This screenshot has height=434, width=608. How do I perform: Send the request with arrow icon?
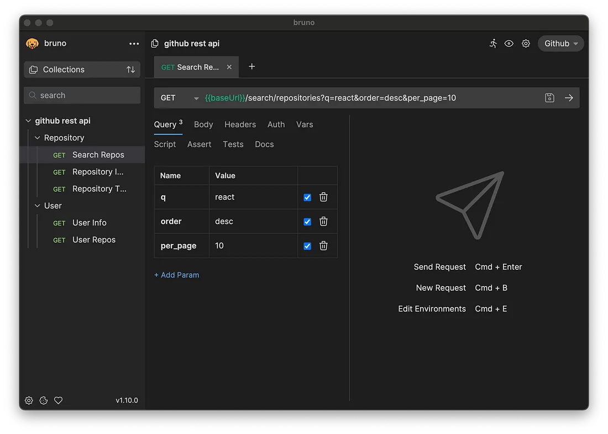click(x=569, y=98)
